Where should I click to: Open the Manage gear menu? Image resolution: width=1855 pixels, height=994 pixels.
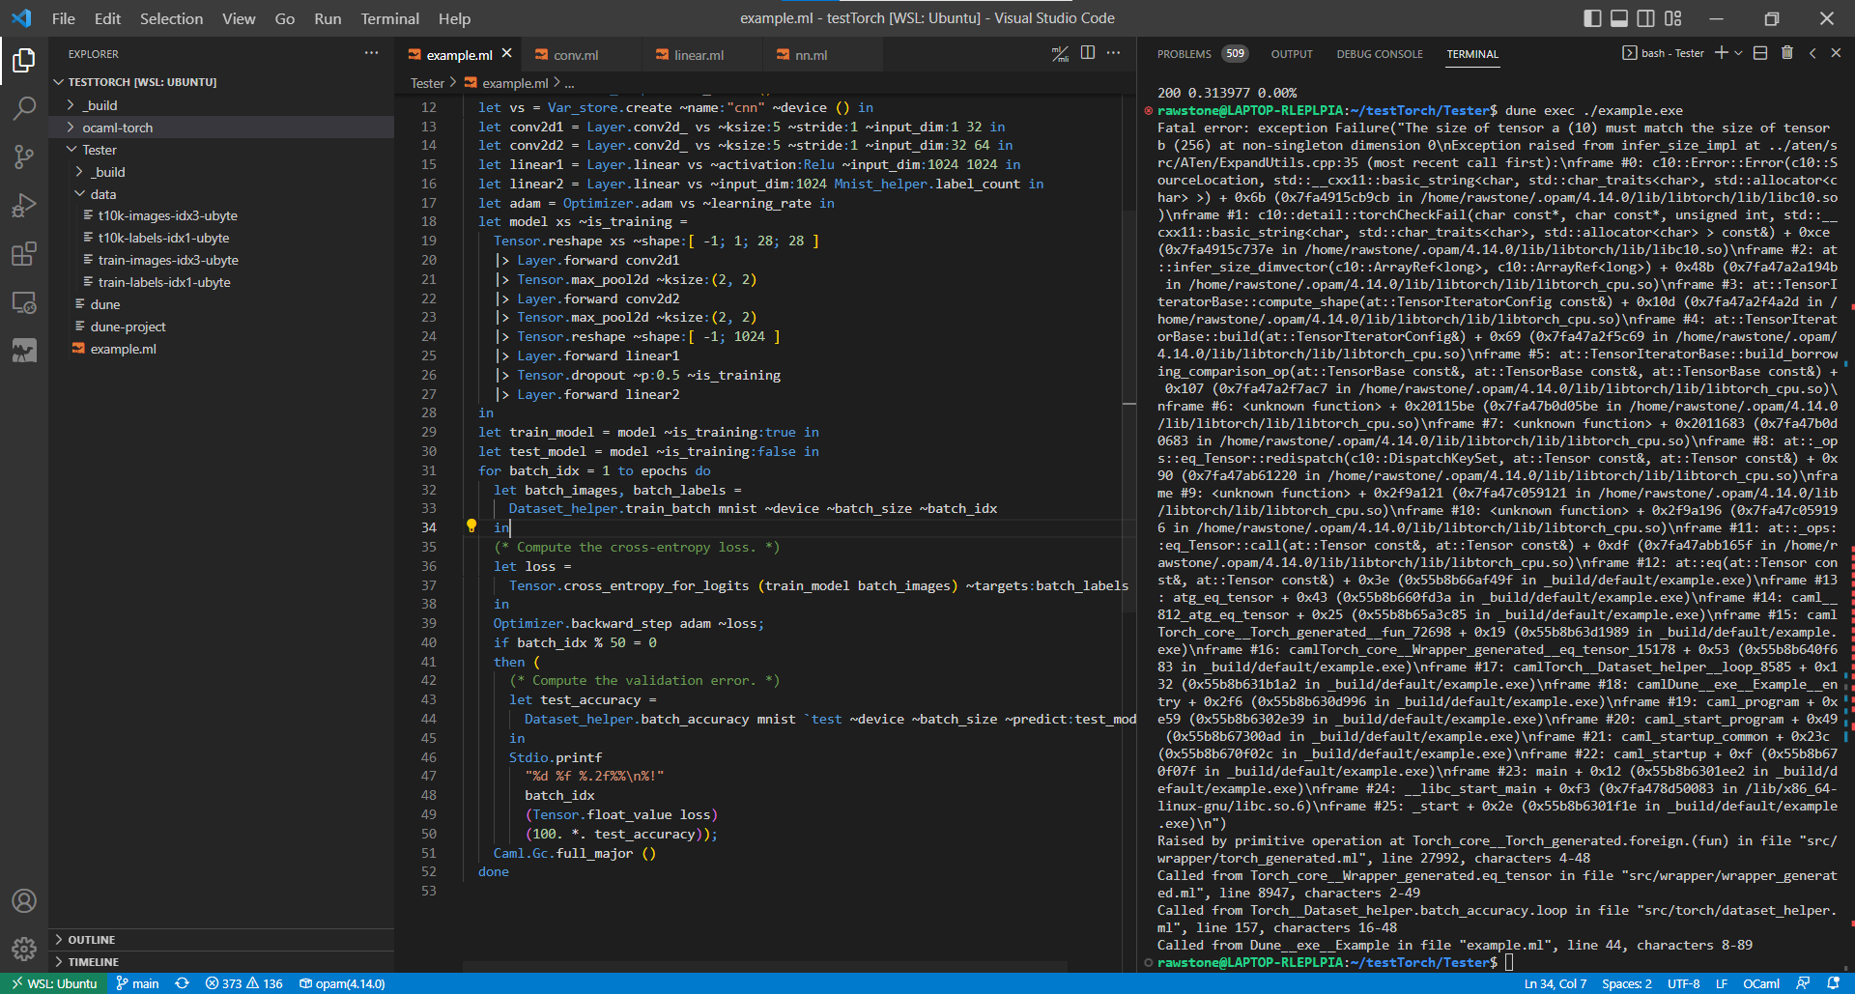click(24, 949)
